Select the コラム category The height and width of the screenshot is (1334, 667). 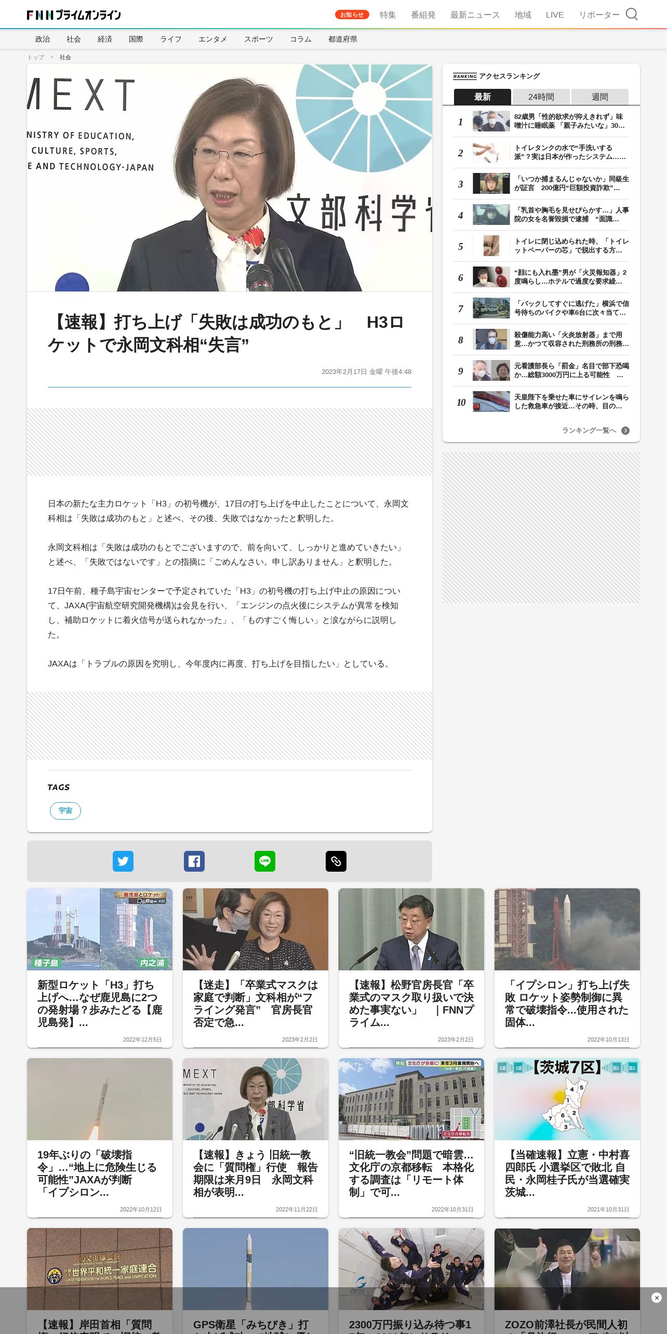tap(301, 39)
